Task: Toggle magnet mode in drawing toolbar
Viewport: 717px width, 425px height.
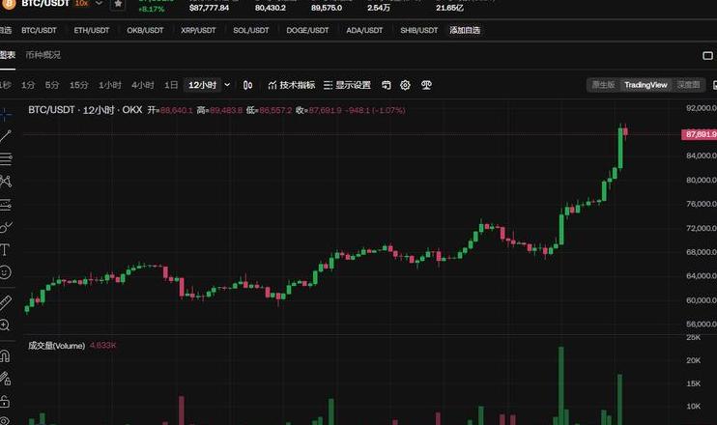Action: [5, 356]
